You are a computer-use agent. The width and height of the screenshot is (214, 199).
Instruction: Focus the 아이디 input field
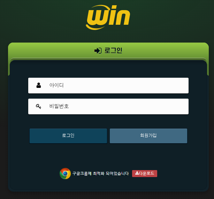coord(108,86)
